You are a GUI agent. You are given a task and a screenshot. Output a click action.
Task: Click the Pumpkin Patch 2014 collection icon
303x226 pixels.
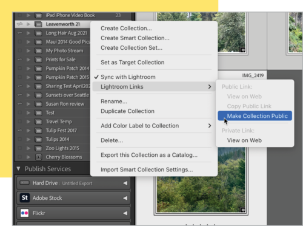[38, 69]
